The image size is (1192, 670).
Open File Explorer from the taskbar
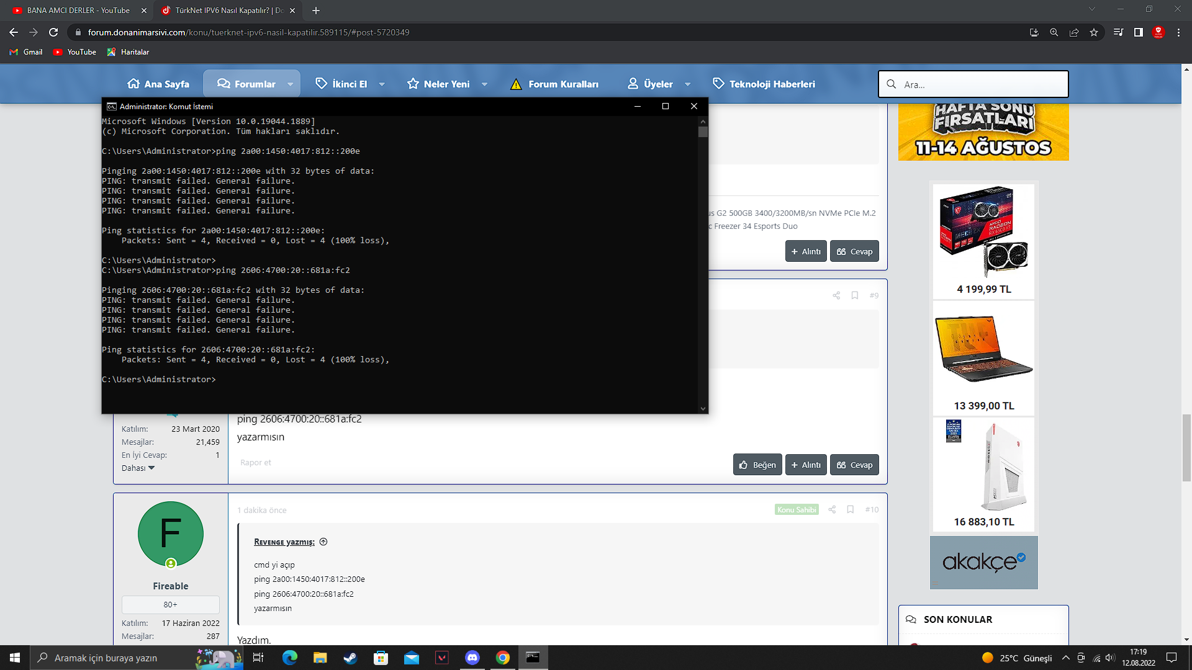point(320,658)
